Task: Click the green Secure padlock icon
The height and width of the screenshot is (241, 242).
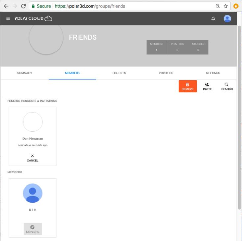Action: [x=33, y=6]
